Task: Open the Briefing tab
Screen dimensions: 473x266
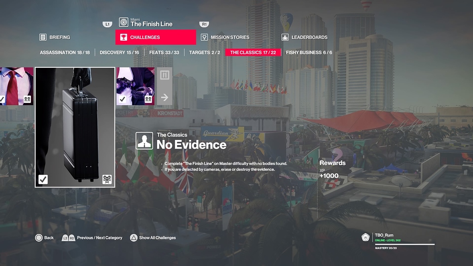Action: [55, 37]
